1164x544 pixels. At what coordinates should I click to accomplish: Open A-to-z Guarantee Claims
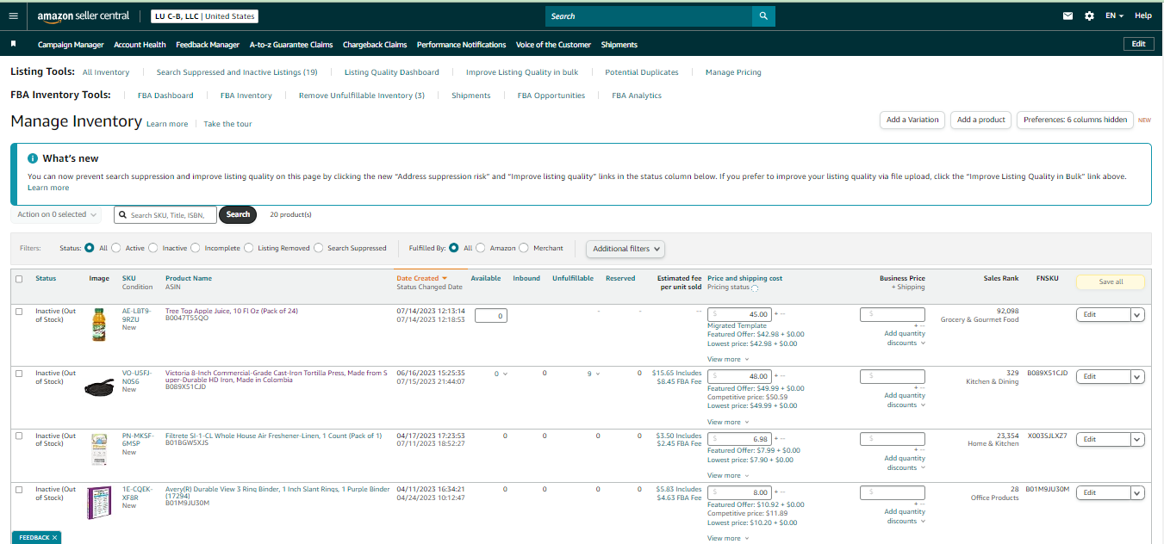click(x=291, y=45)
